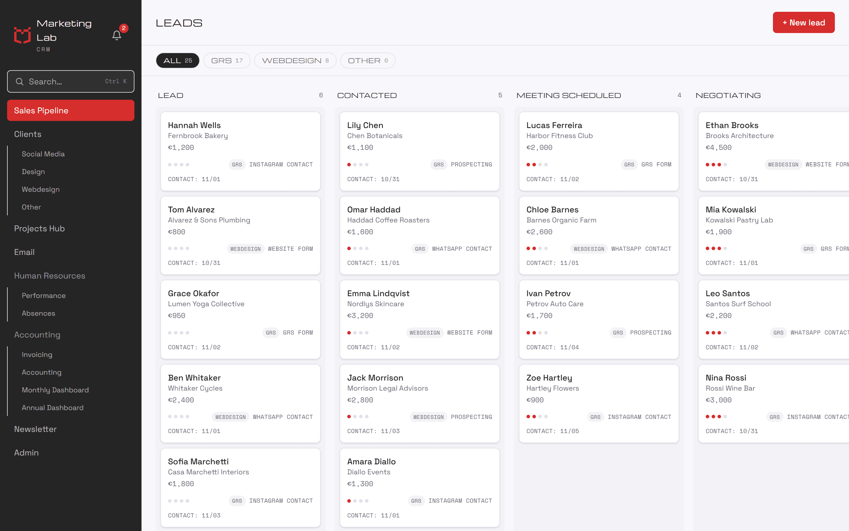The image size is (849, 531).
Task: Open Hannah Wells lead card
Action: click(240, 151)
